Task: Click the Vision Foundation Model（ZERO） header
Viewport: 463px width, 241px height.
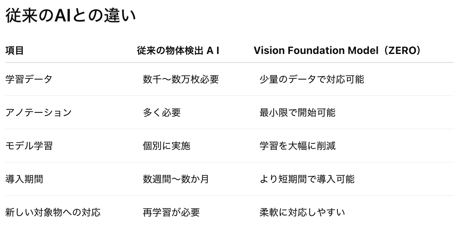Action: click(337, 51)
